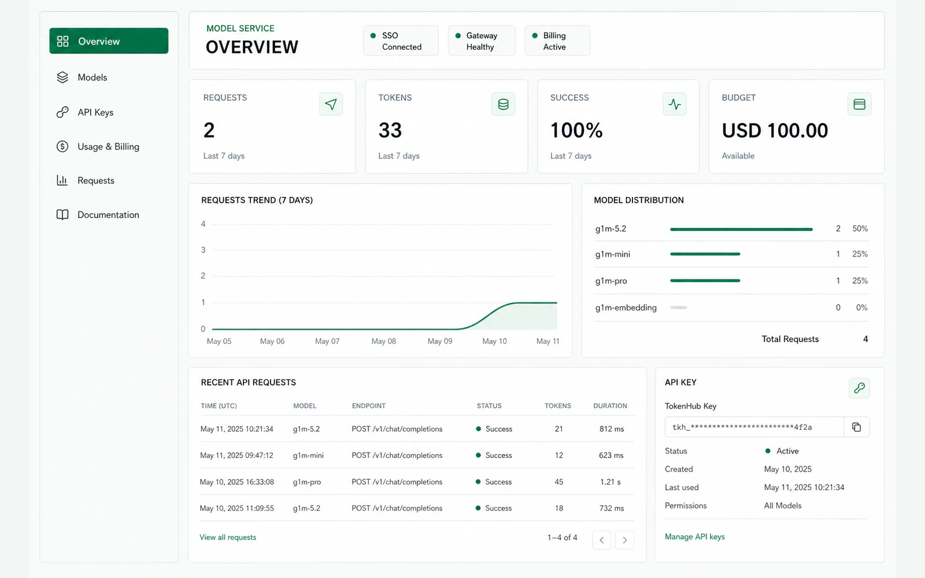The height and width of the screenshot is (578, 925).
Task: Click the STATUS column header
Action: (489, 406)
